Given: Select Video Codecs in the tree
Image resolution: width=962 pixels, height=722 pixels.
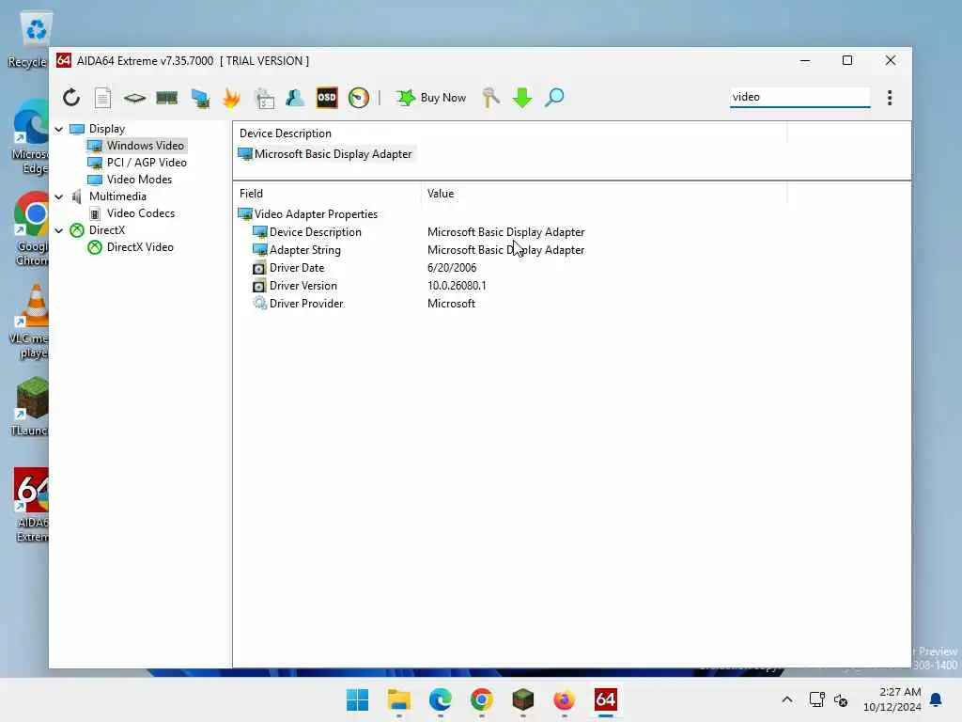Looking at the screenshot, I should pyautogui.click(x=141, y=213).
